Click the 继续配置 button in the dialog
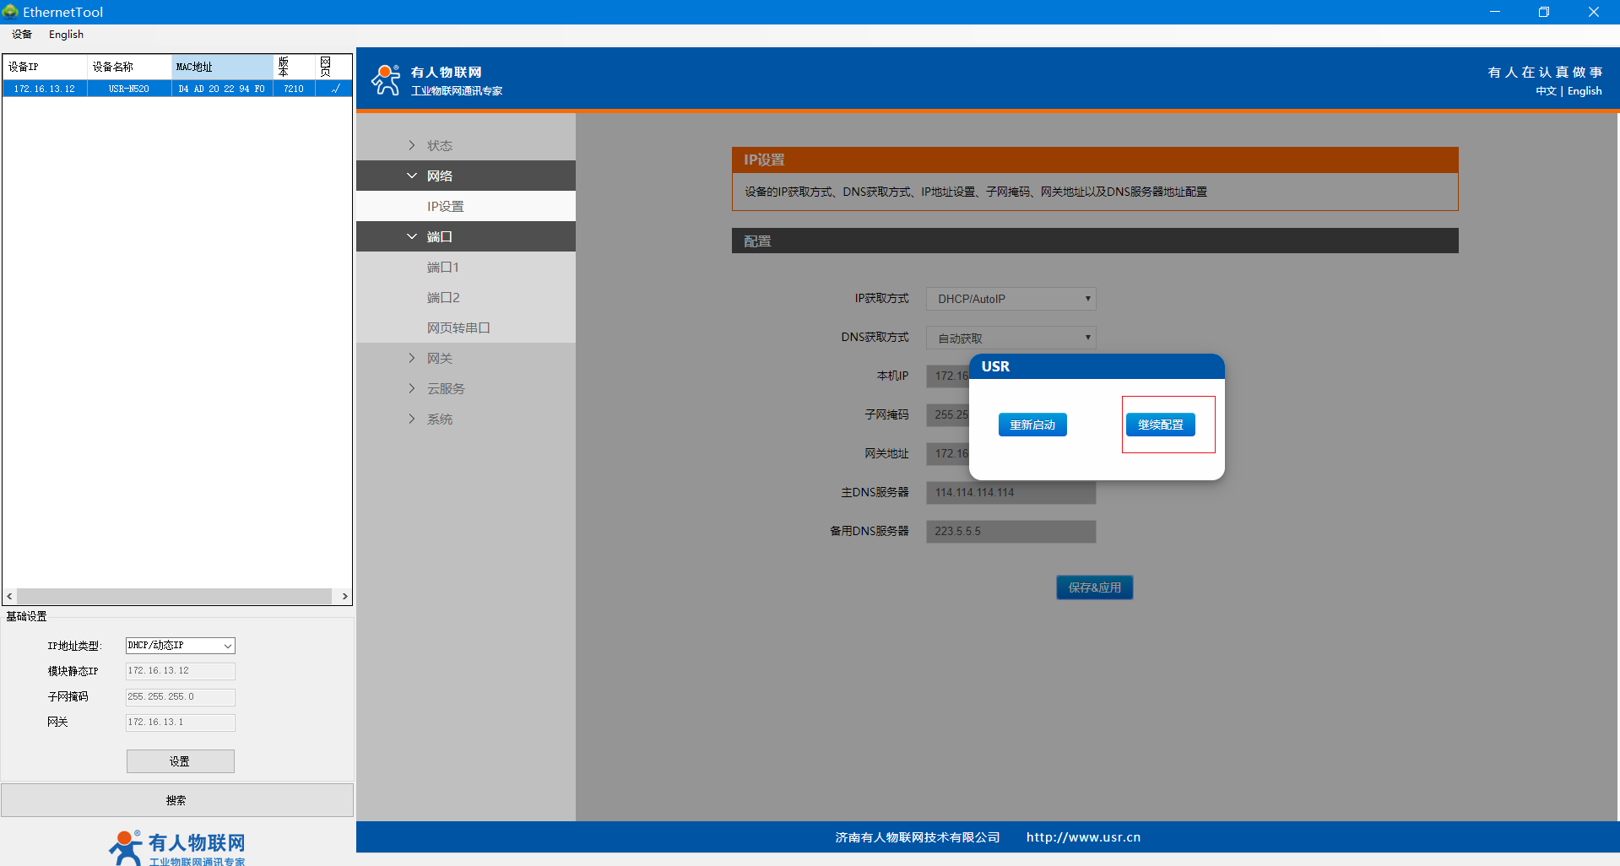The width and height of the screenshot is (1620, 866). click(1160, 425)
